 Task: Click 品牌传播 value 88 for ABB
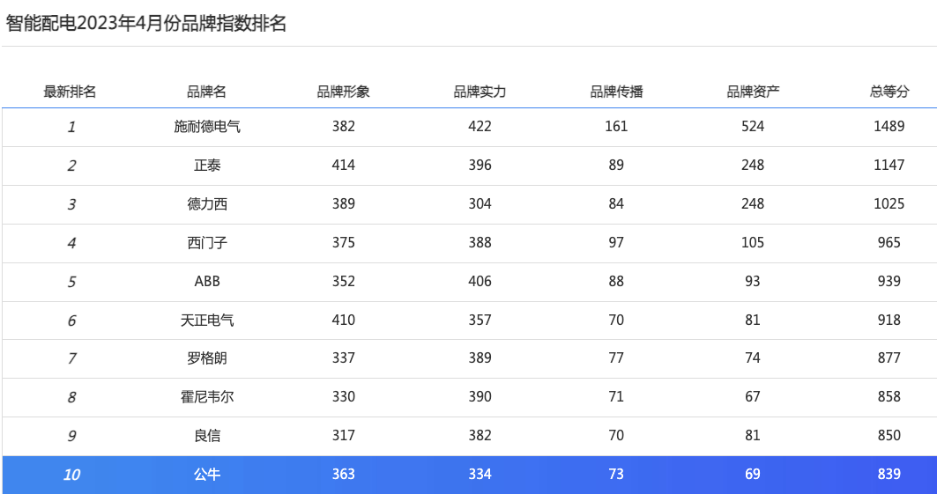(616, 281)
